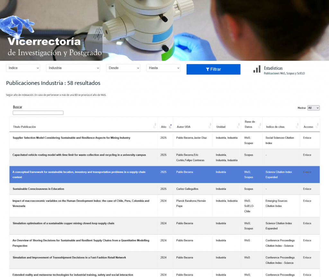Expand the Mostrar entries dropdown
329x277 pixels.
313,108
